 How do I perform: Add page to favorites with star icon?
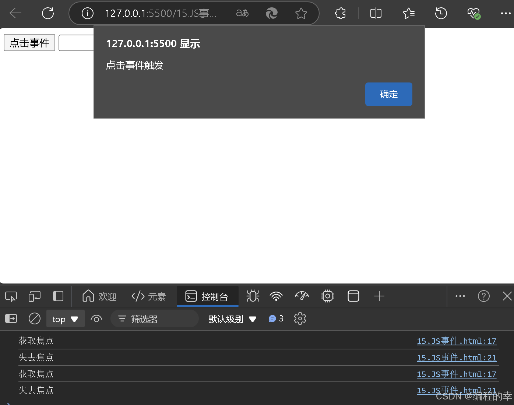point(301,14)
